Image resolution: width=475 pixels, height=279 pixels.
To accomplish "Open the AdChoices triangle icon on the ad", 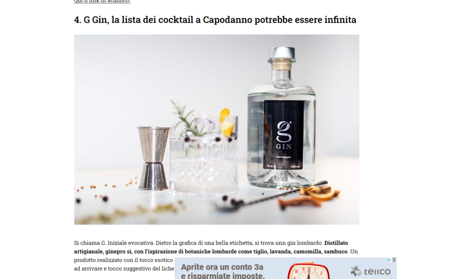I will [x=389, y=260].
